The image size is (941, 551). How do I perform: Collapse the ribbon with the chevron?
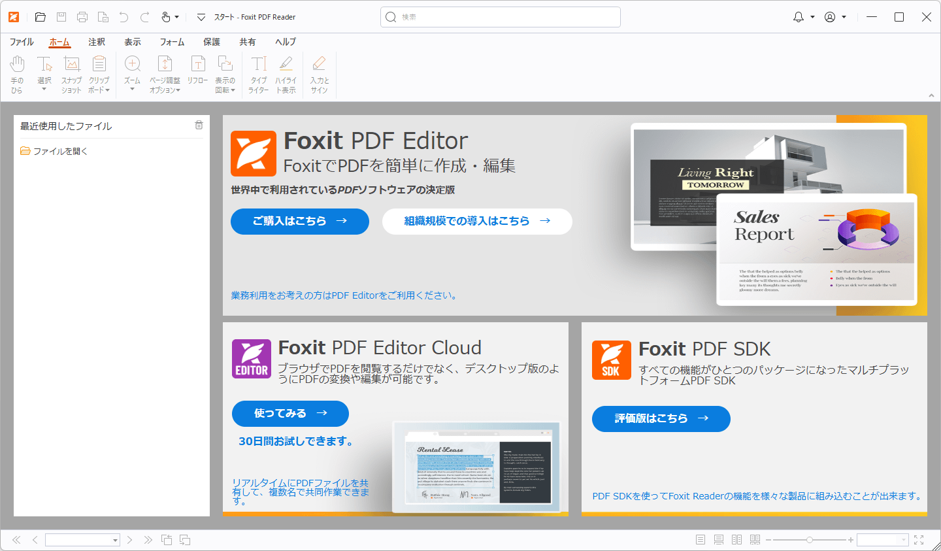[x=931, y=96]
